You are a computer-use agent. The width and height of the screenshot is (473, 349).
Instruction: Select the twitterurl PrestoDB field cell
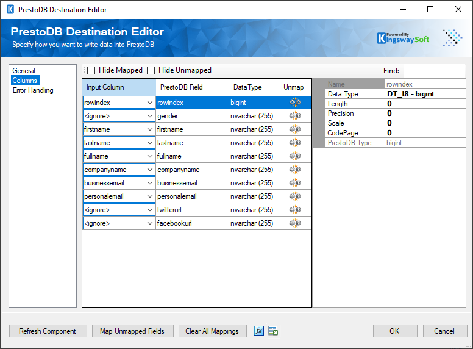coord(192,210)
